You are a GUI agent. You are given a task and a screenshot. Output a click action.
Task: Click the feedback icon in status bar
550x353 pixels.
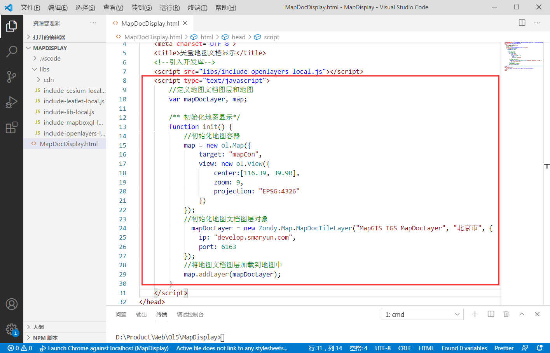coord(525,348)
